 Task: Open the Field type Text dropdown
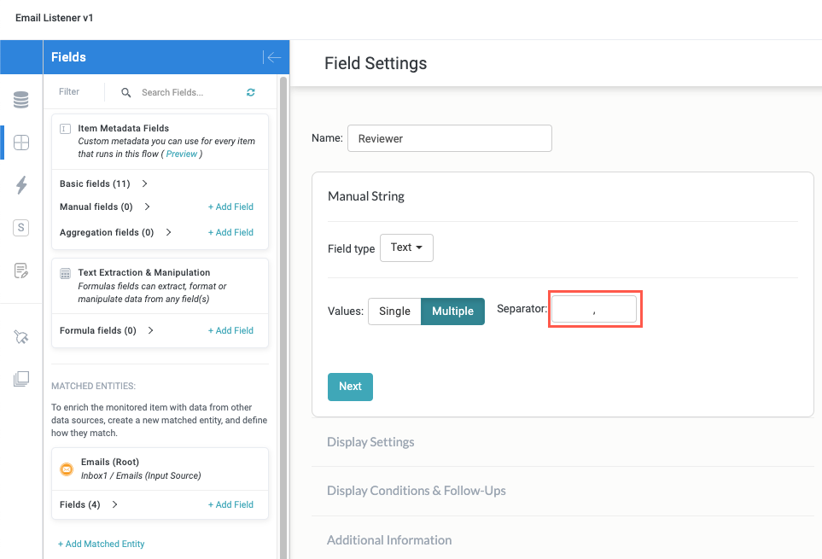click(x=406, y=247)
